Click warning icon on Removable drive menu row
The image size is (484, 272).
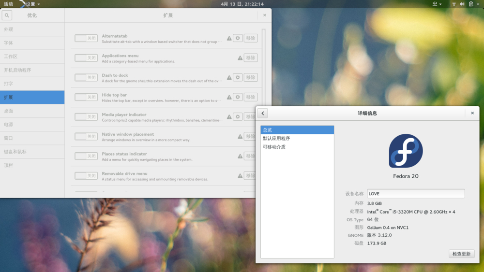(x=240, y=176)
